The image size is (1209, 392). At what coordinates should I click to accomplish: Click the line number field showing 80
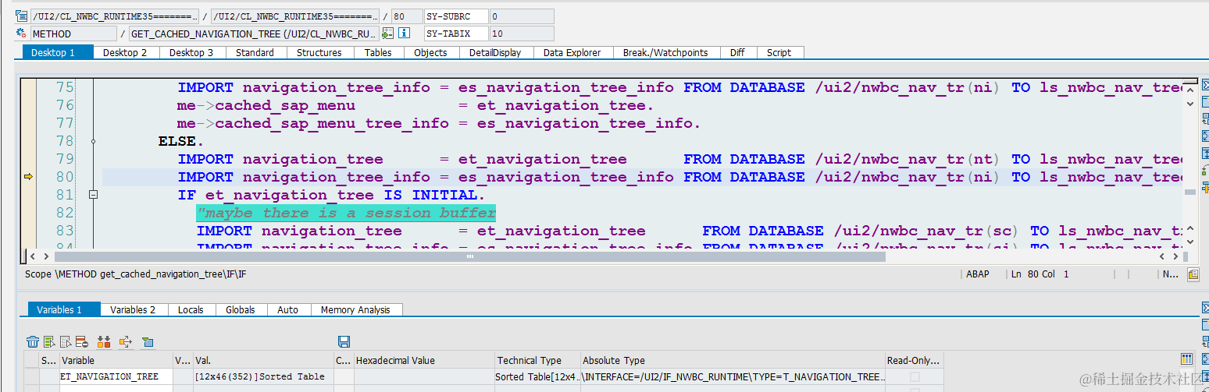coord(406,16)
